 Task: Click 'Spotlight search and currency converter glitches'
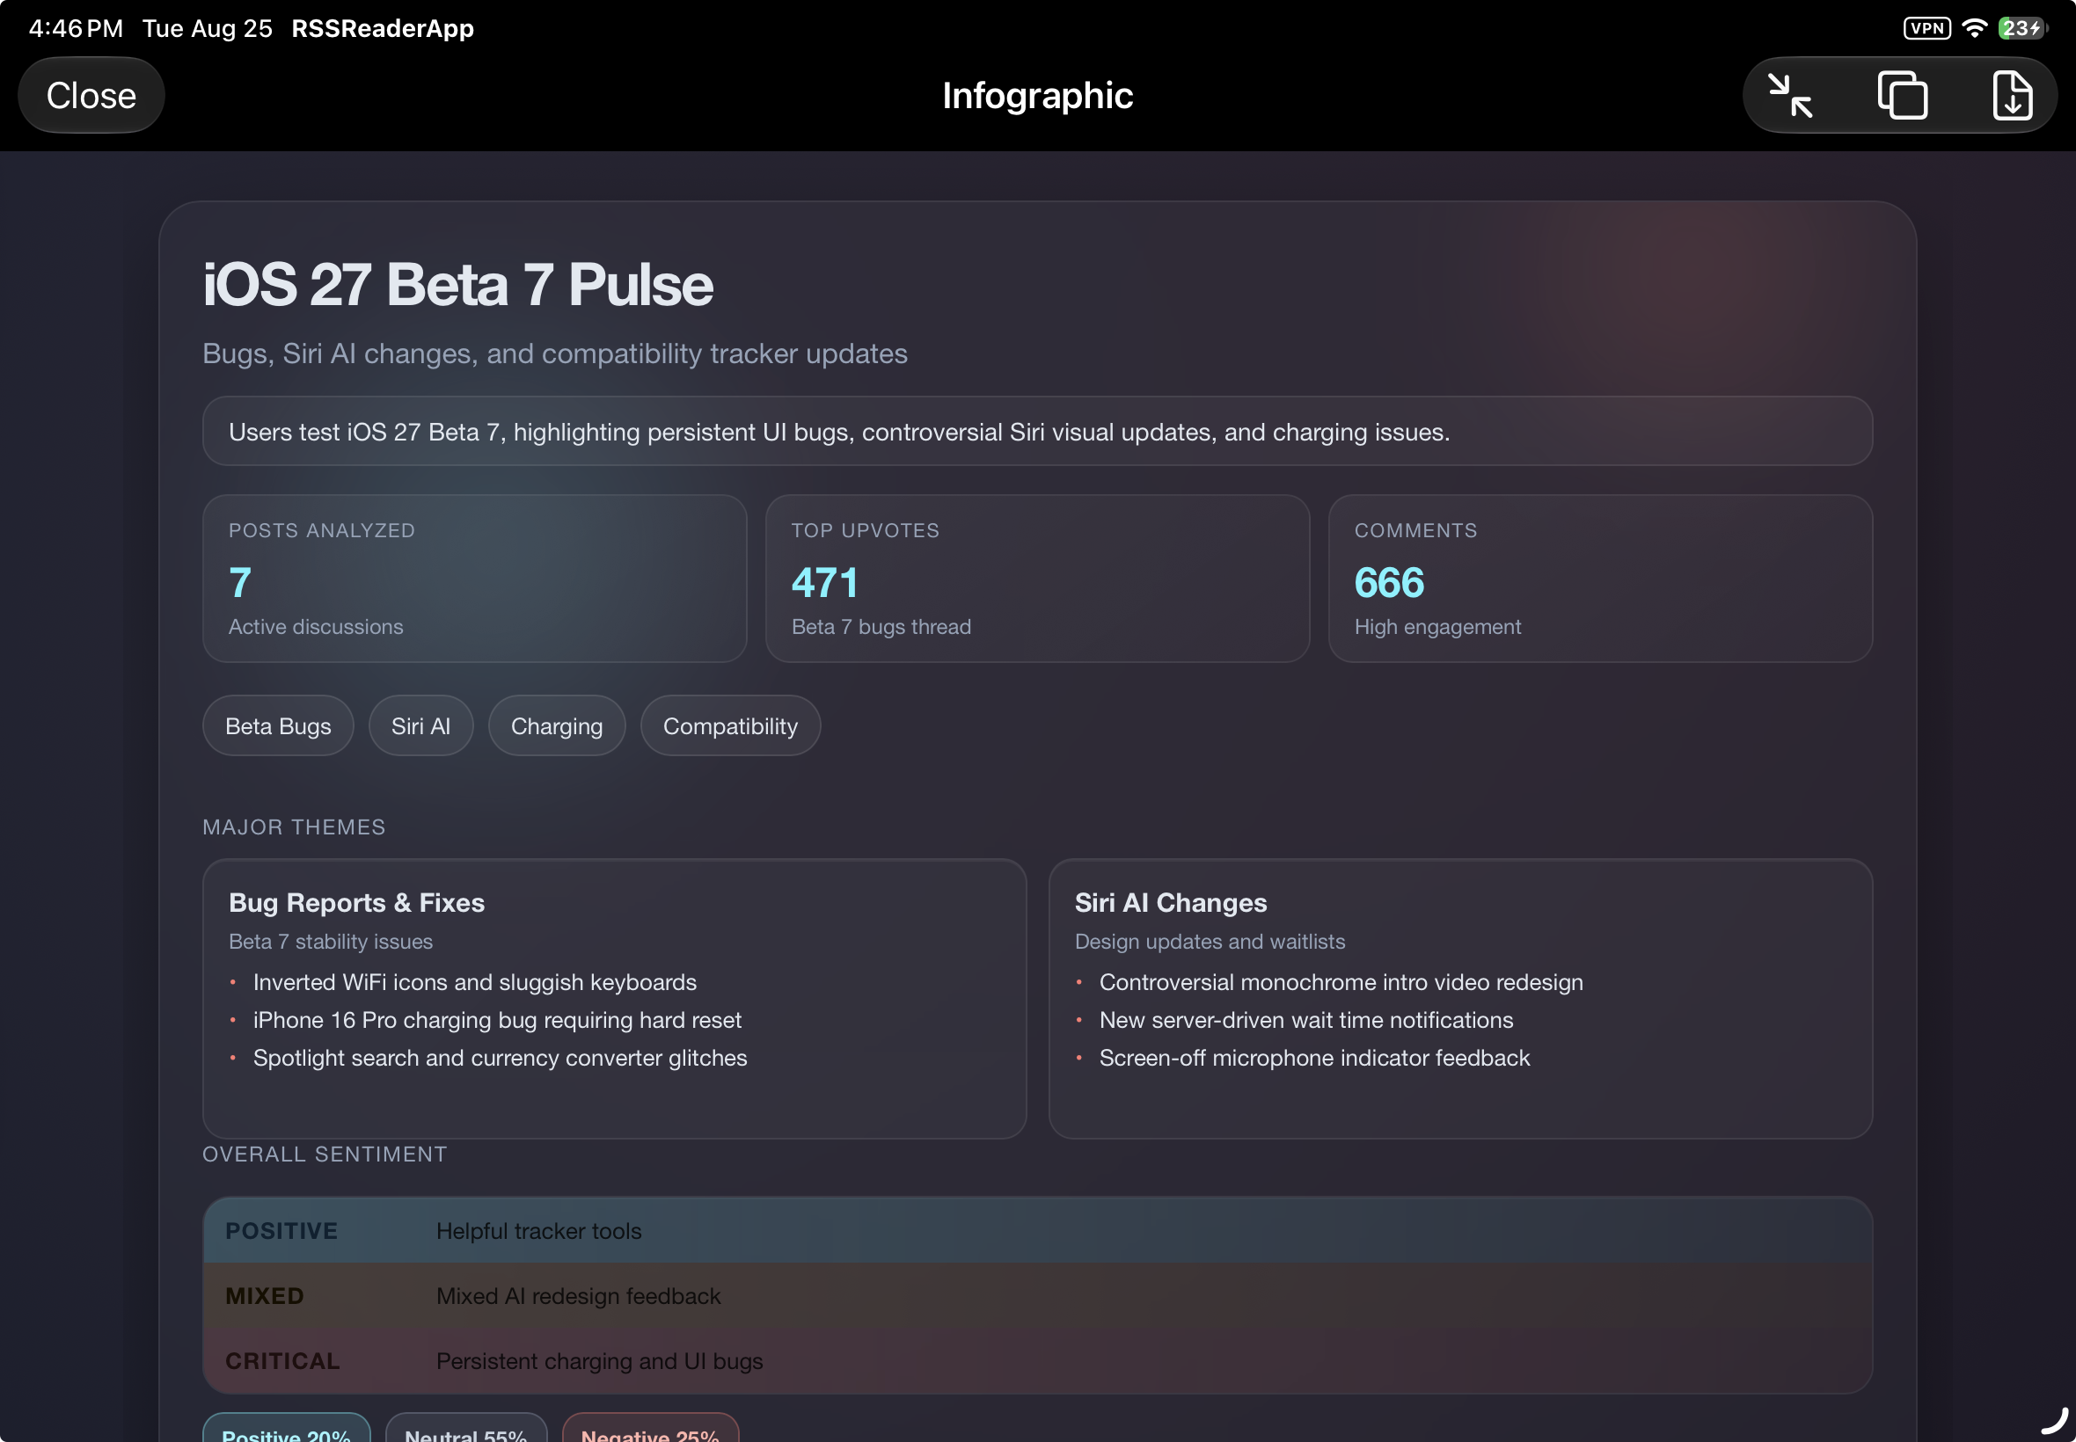(x=501, y=1058)
